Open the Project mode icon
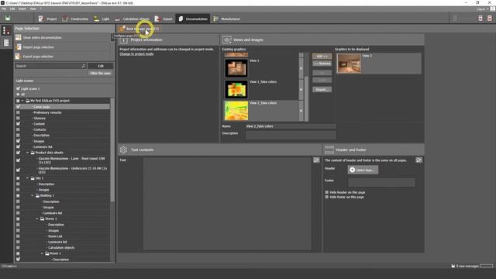 [x=41, y=19]
